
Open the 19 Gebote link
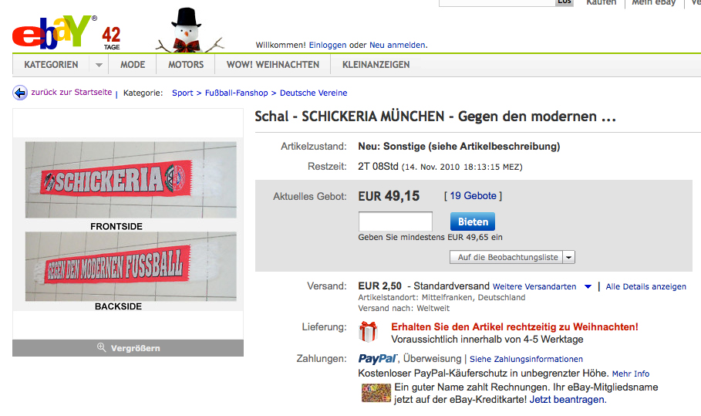(x=473, y=196)
